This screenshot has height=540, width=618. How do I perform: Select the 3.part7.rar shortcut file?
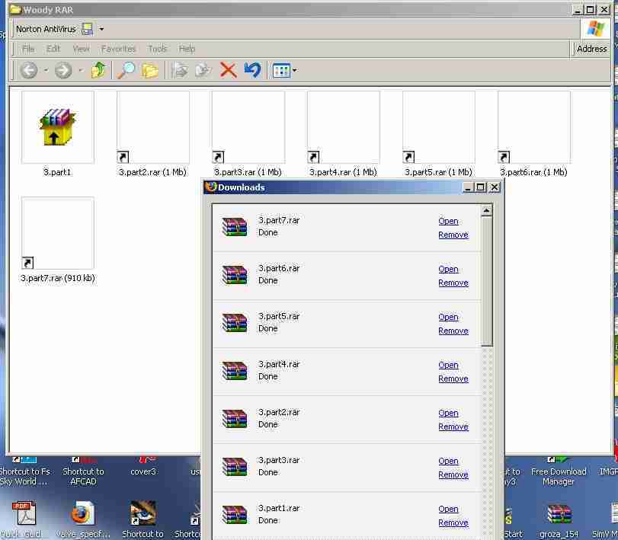coord(58,234)
